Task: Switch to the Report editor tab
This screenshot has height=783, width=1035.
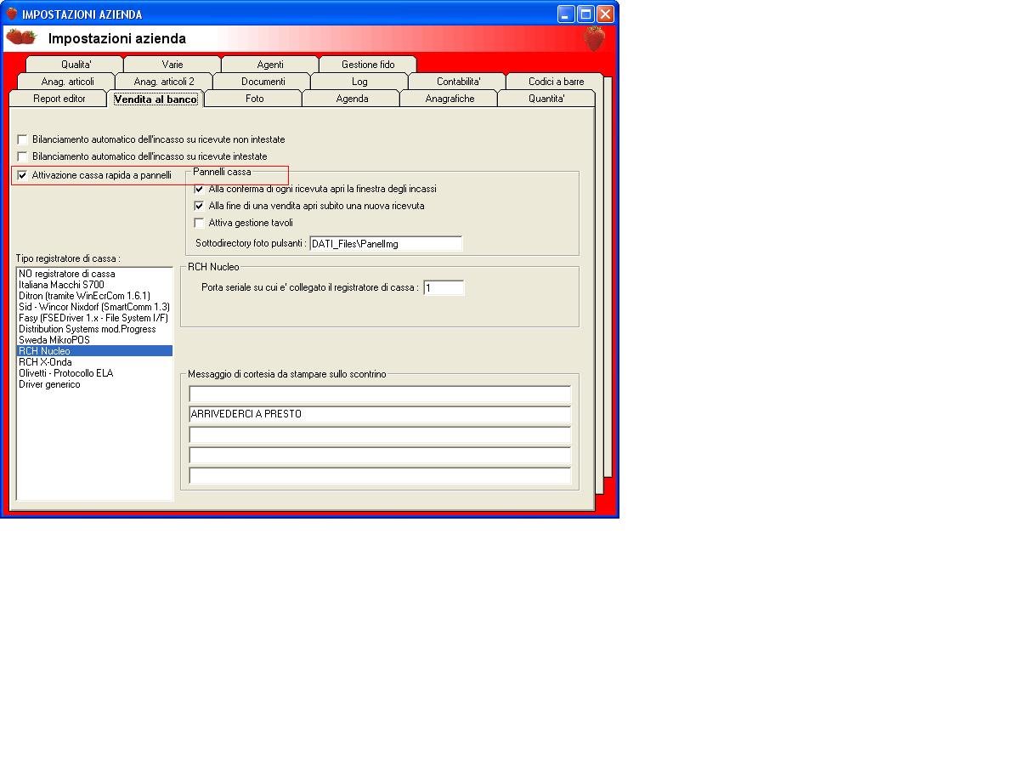Action: 59,99
